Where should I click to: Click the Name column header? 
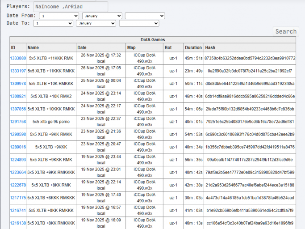click(x=51, y=47)
